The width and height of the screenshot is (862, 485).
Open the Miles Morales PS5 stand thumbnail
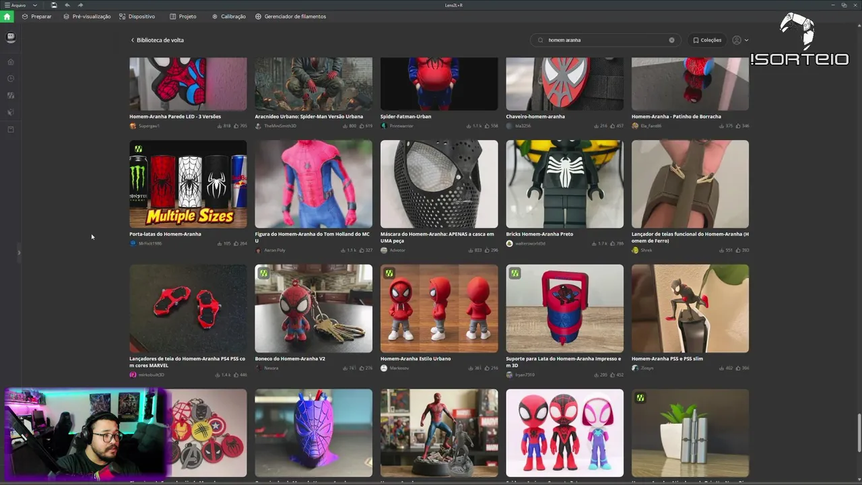tap(690, 309)
